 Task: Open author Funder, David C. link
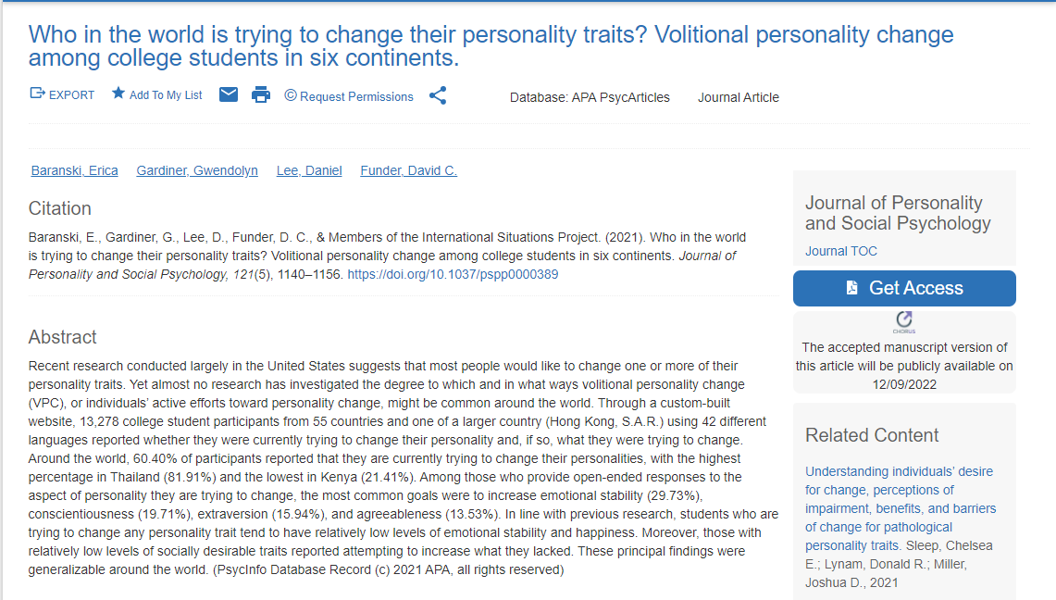[x=408, y=170]
